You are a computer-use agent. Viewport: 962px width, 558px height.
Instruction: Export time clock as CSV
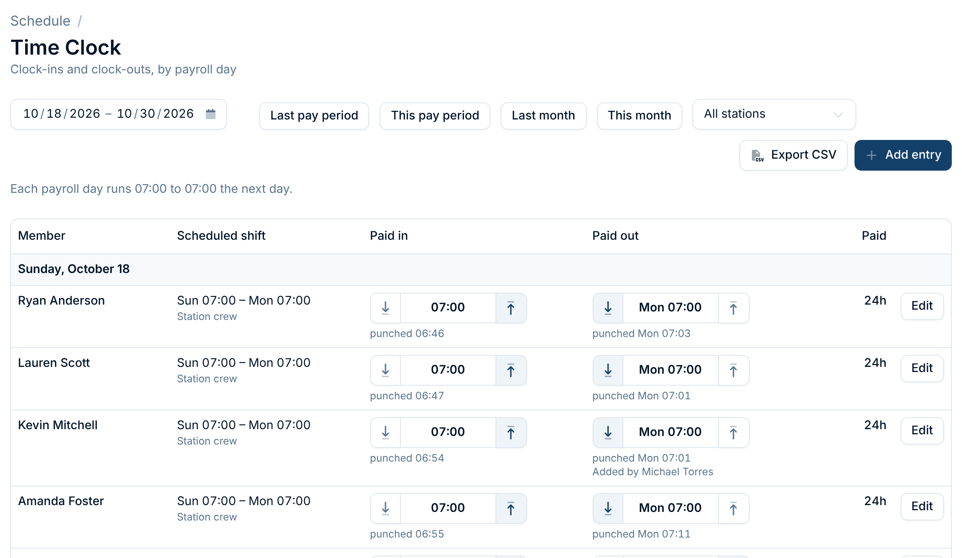[x=794, y=155]
